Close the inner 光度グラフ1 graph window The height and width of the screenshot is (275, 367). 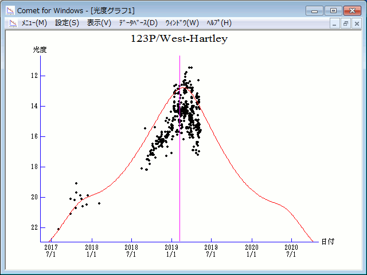tap(356, 23)
